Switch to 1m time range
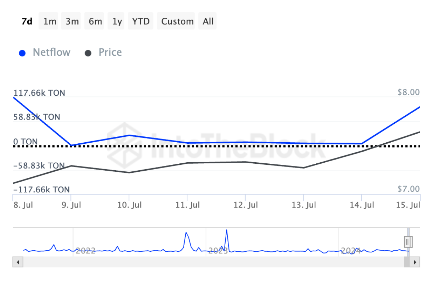 pos(49,21)
